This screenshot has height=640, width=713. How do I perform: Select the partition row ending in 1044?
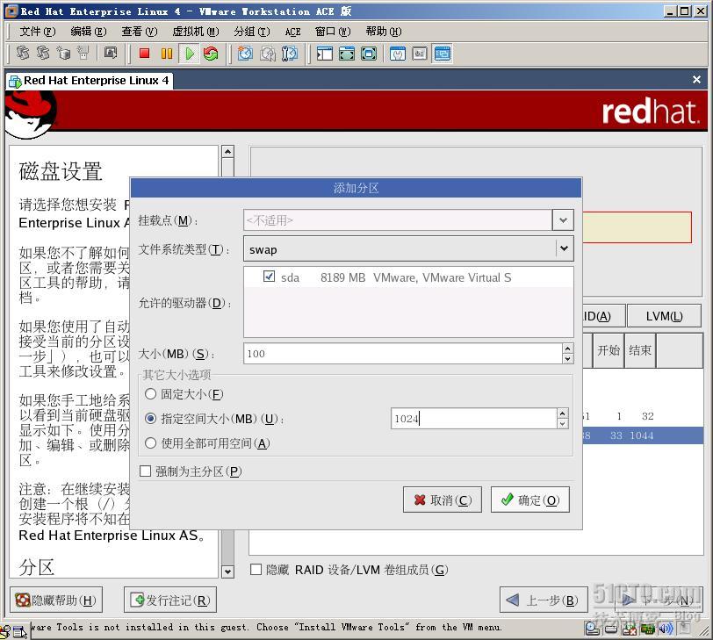click(x=643, y=435)
